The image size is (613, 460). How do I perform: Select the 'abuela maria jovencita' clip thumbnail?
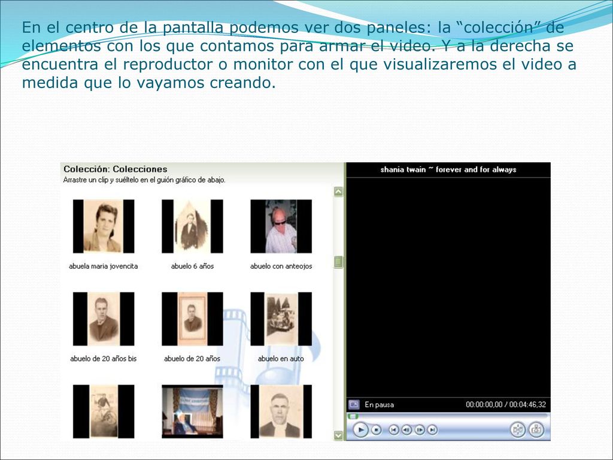pos(104,226)
